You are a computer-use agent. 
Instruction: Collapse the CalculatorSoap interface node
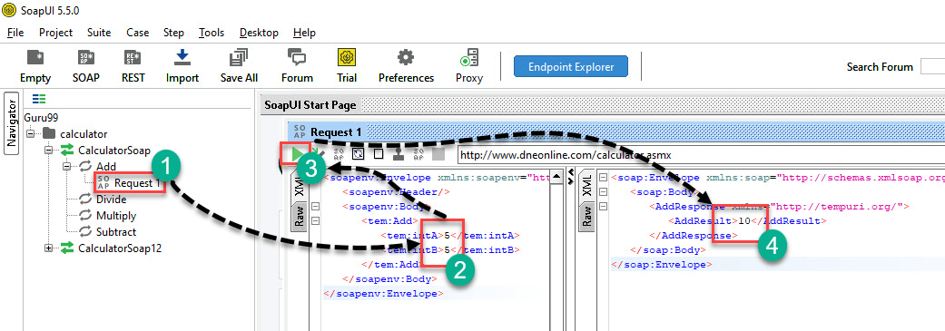(49, 150)
